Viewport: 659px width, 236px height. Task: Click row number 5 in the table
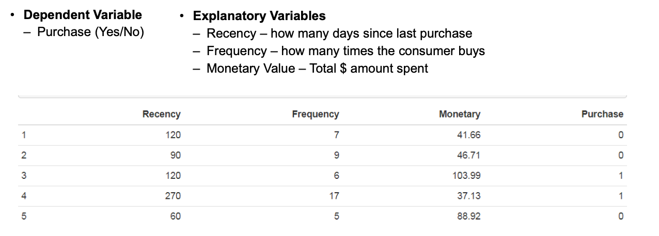coord(24,216)
